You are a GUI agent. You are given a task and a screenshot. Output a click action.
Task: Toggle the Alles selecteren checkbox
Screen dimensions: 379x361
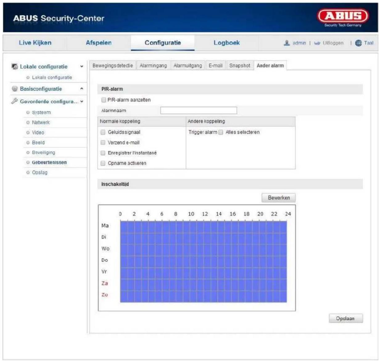click(221, 132)
